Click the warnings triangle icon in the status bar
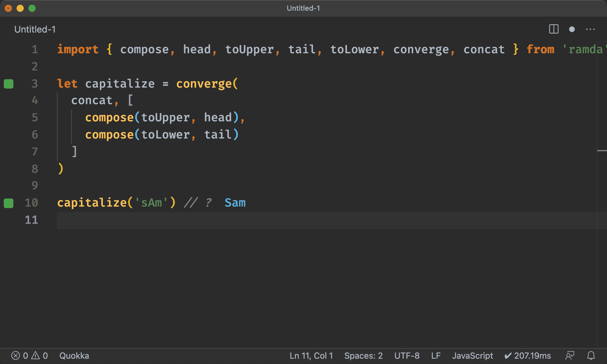Viewport: 607px width, 364px height. (36, 355)
